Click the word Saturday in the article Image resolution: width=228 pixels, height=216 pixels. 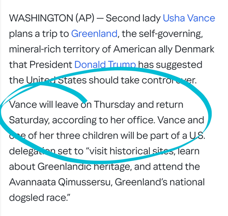[x=29, y=120]
